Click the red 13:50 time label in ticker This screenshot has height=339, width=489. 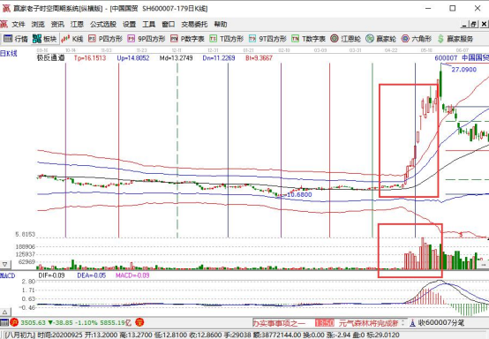[324, 323]
